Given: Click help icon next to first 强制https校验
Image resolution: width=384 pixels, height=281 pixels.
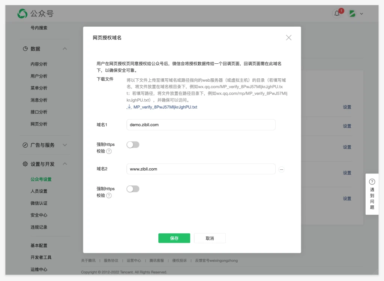Looking at the screenshot, I should pyautogui.click(x=109, y=151).
